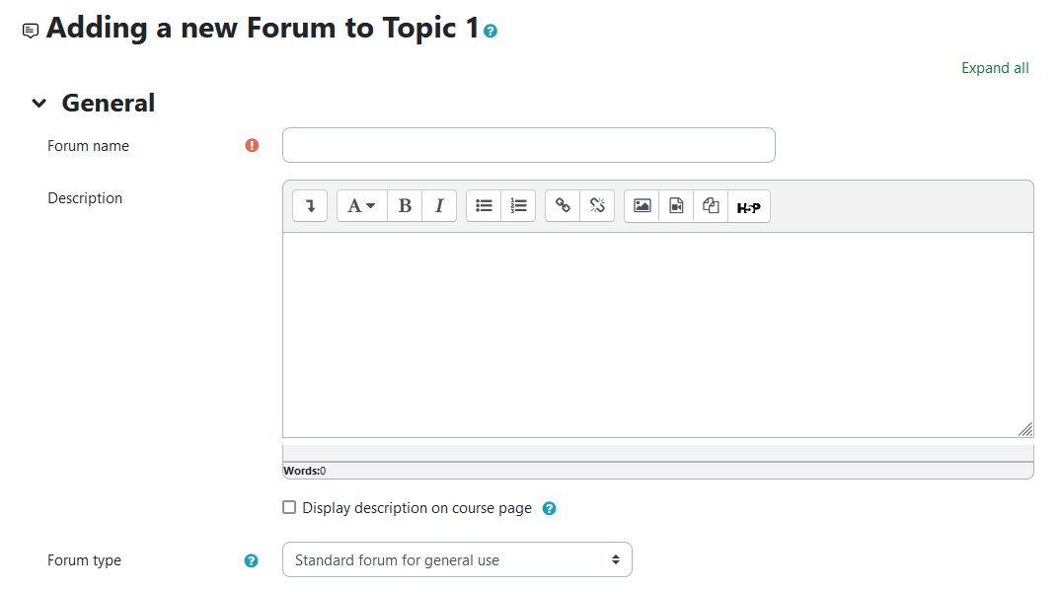The image size is (1060, 592).
Task: Click inside the Forum name field
Action: tap(528, 145)
